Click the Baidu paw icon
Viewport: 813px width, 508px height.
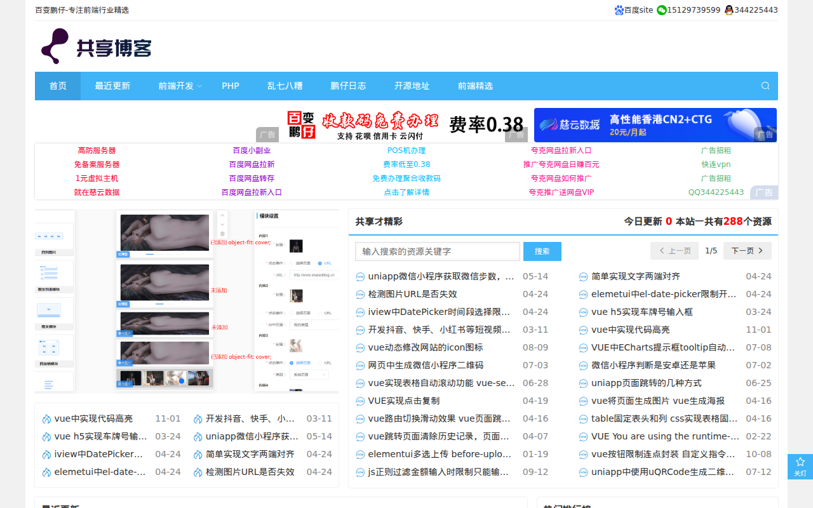(x=619, y=10)
